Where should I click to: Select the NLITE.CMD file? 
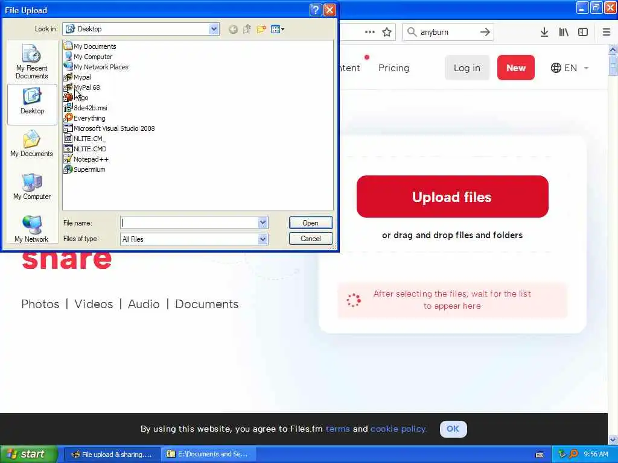pyautogui.click(x=85, y=149)
